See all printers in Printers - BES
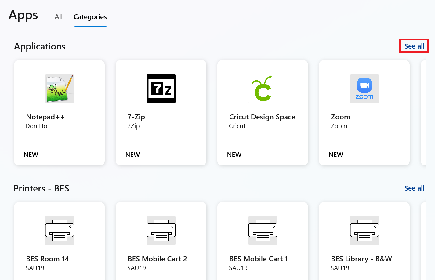The height and width of the screenshot is (280, 435). (x=414, y=188)
